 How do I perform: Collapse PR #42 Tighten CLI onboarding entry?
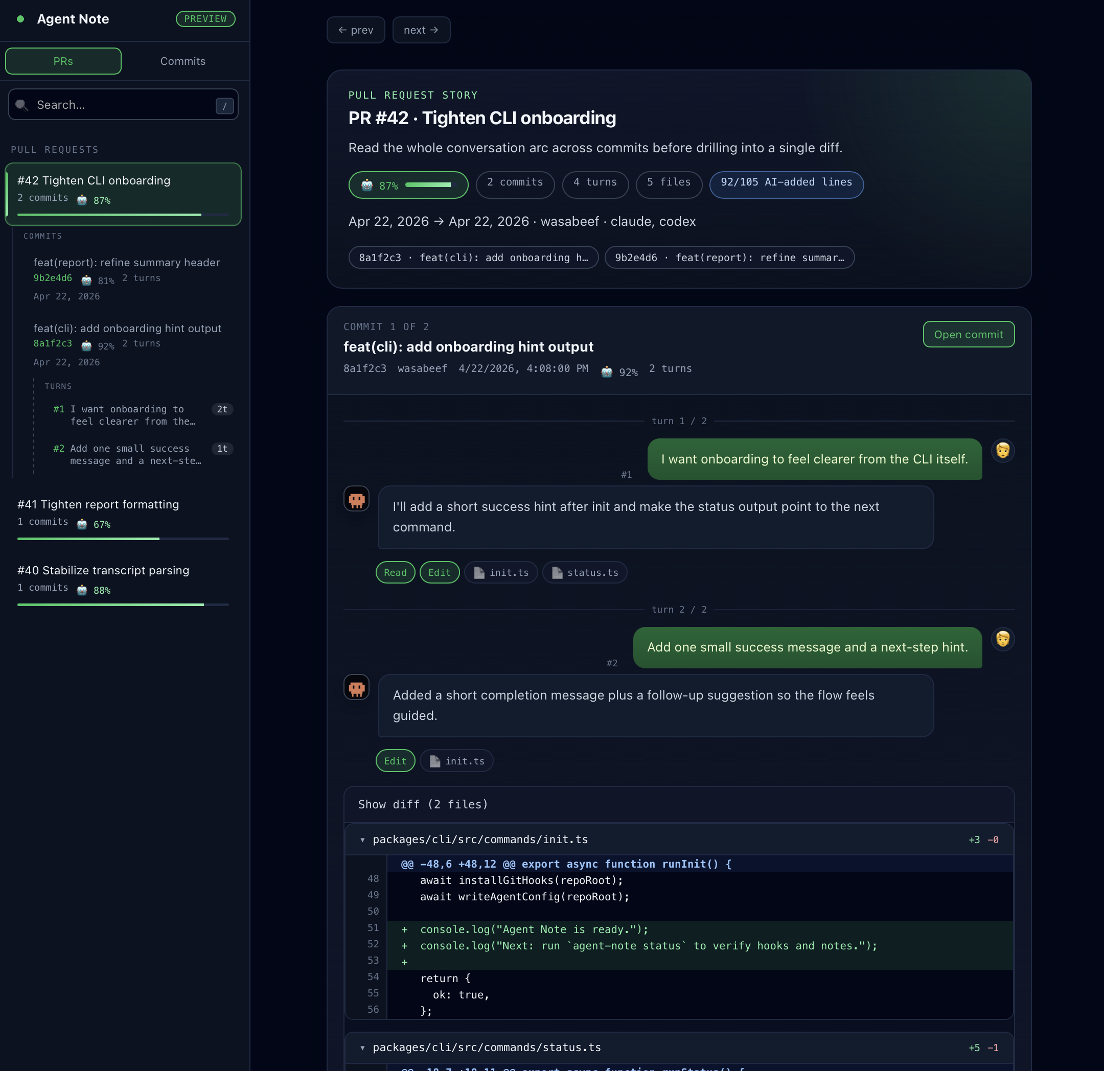click(123, 194)
